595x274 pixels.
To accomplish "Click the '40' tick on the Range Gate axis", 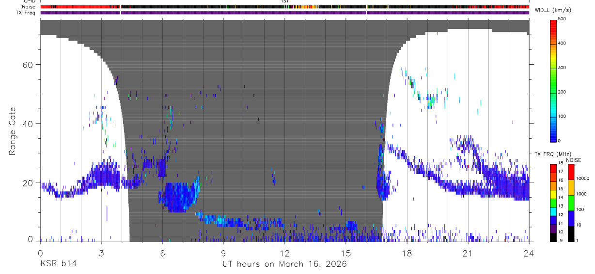I will click(27, 124).
